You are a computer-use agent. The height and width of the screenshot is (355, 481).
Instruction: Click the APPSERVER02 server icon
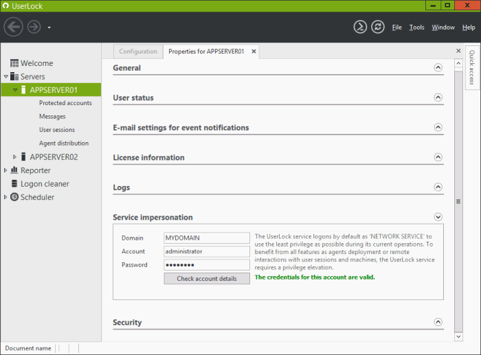[x=23, y=157]
